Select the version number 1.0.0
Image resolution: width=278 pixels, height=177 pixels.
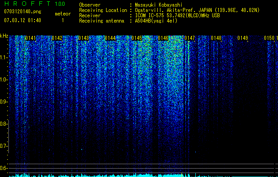(x=60, y=4)
